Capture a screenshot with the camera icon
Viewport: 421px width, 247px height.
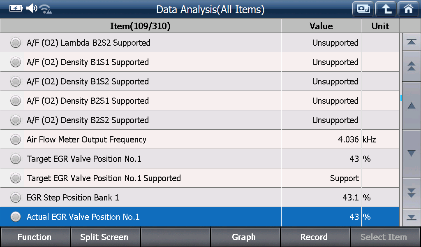click(363, 9)
